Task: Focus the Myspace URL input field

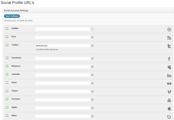Action: 63,67
